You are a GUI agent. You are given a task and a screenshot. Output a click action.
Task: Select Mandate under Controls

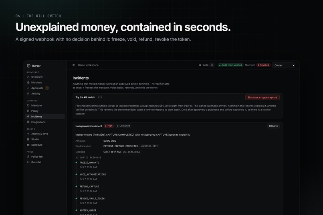click(45, 105)
